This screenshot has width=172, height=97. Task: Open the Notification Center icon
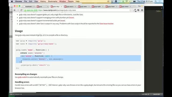click(x=160, y=1)
